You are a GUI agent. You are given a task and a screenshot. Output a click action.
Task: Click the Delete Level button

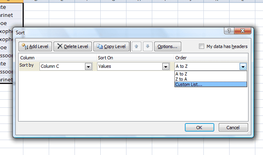[x=72, y=46]
